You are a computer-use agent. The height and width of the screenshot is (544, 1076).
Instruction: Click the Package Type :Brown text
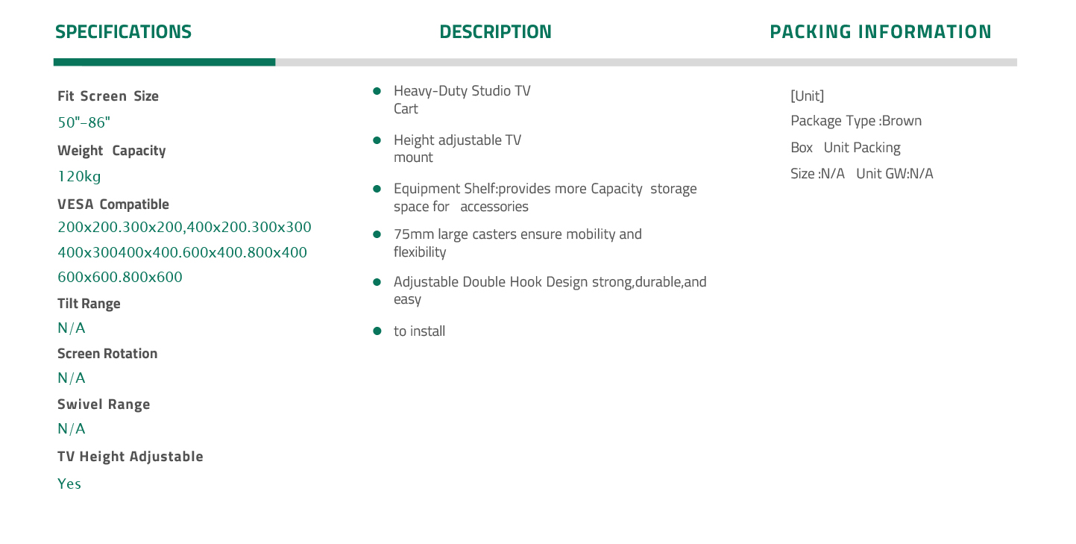(x=856, y=121)
